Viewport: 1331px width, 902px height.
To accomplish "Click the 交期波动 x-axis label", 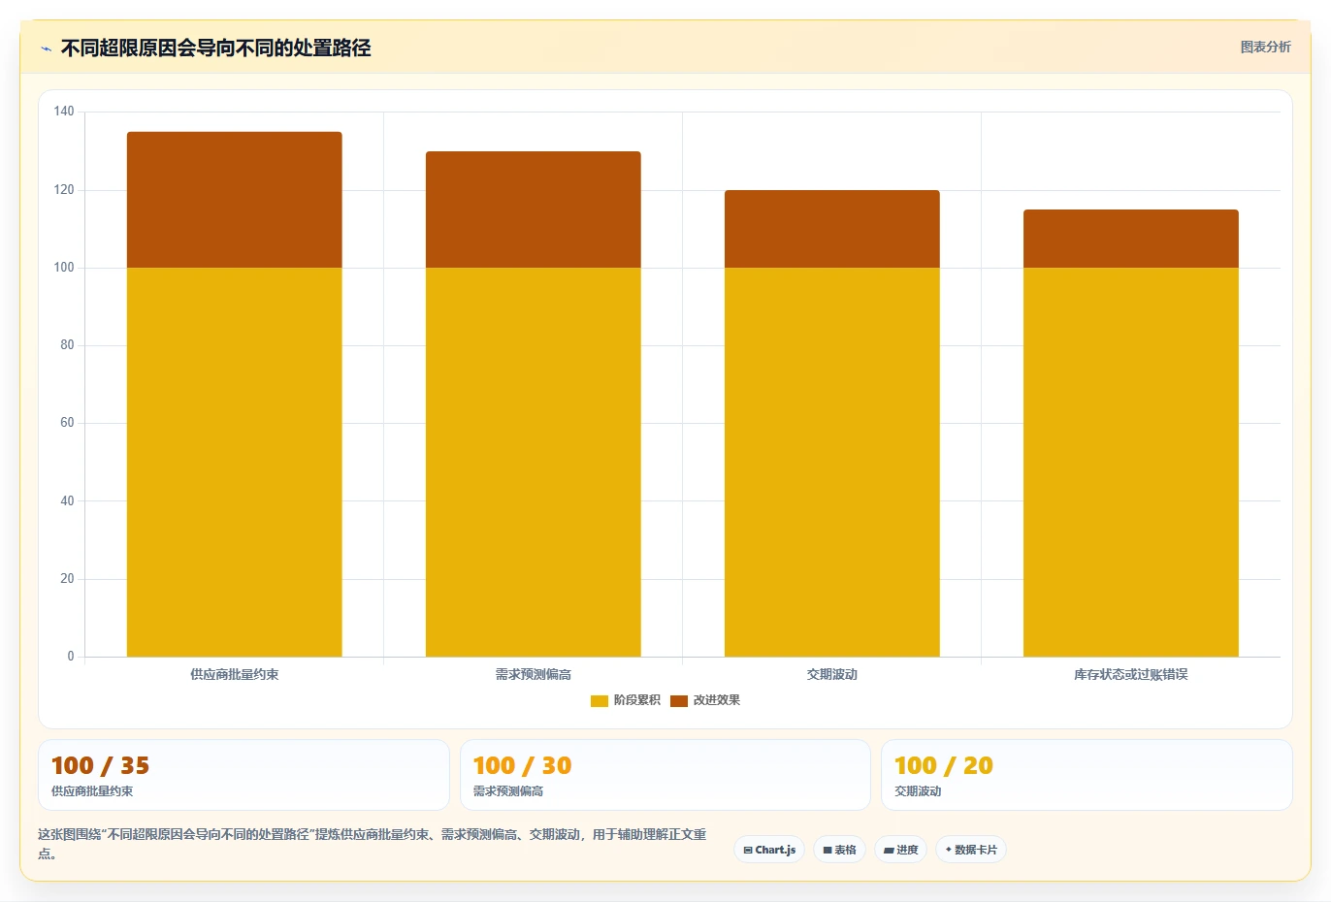I will coord(832,674).
